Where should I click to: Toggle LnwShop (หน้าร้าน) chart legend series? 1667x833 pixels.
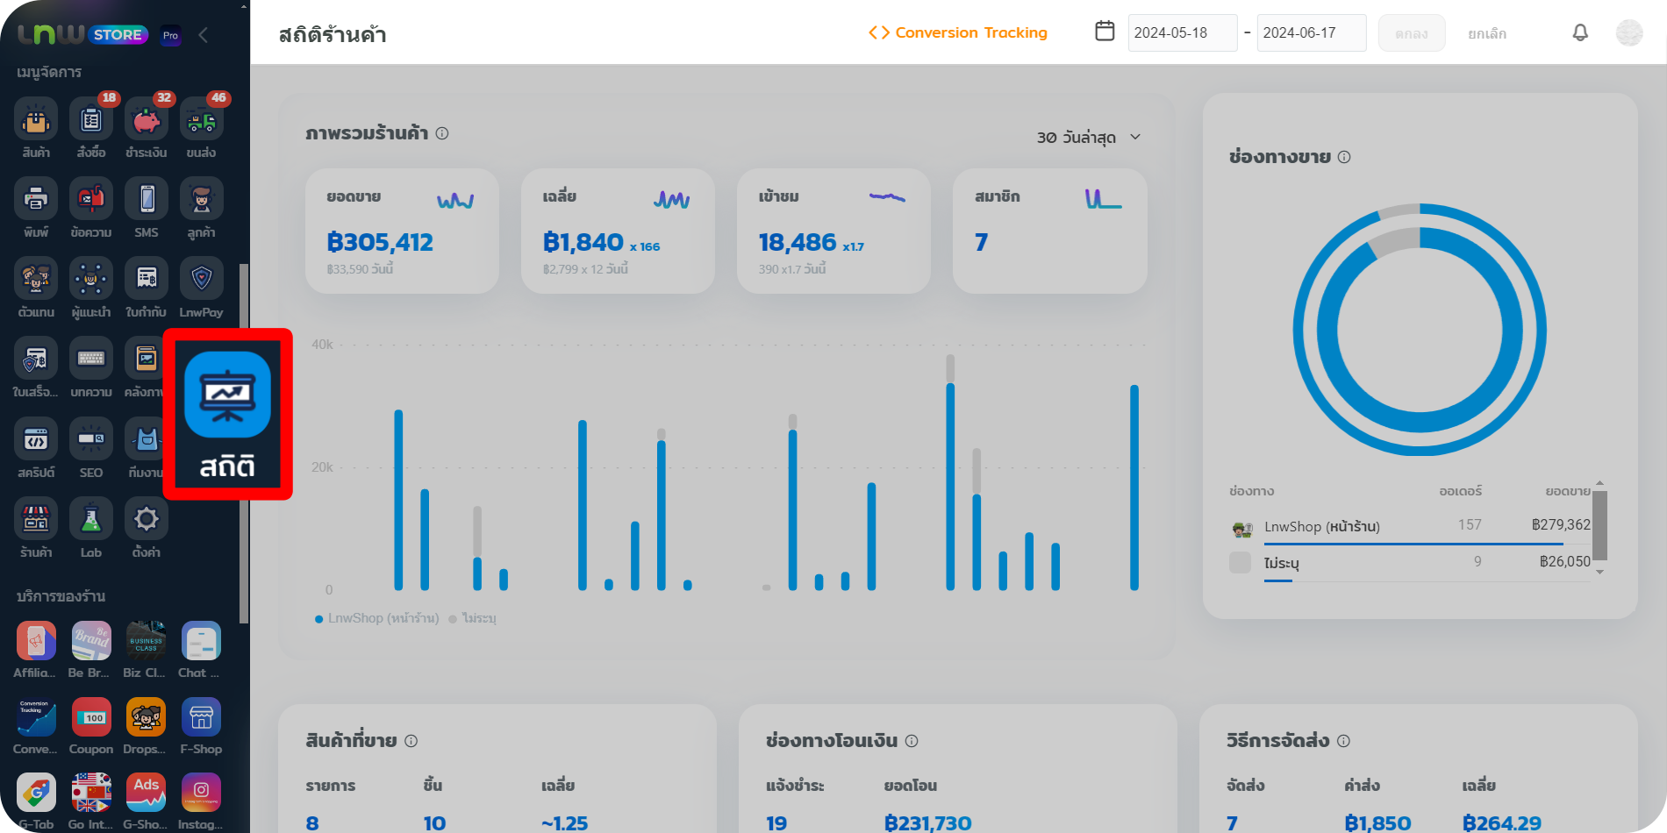pos(377,618)
